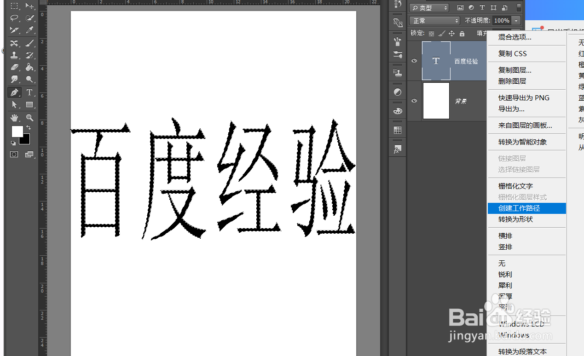The height and width of the screenshot is (356, 584).
Task: Open the 类型 layer filter dropdown
Action: coord(428,8)
